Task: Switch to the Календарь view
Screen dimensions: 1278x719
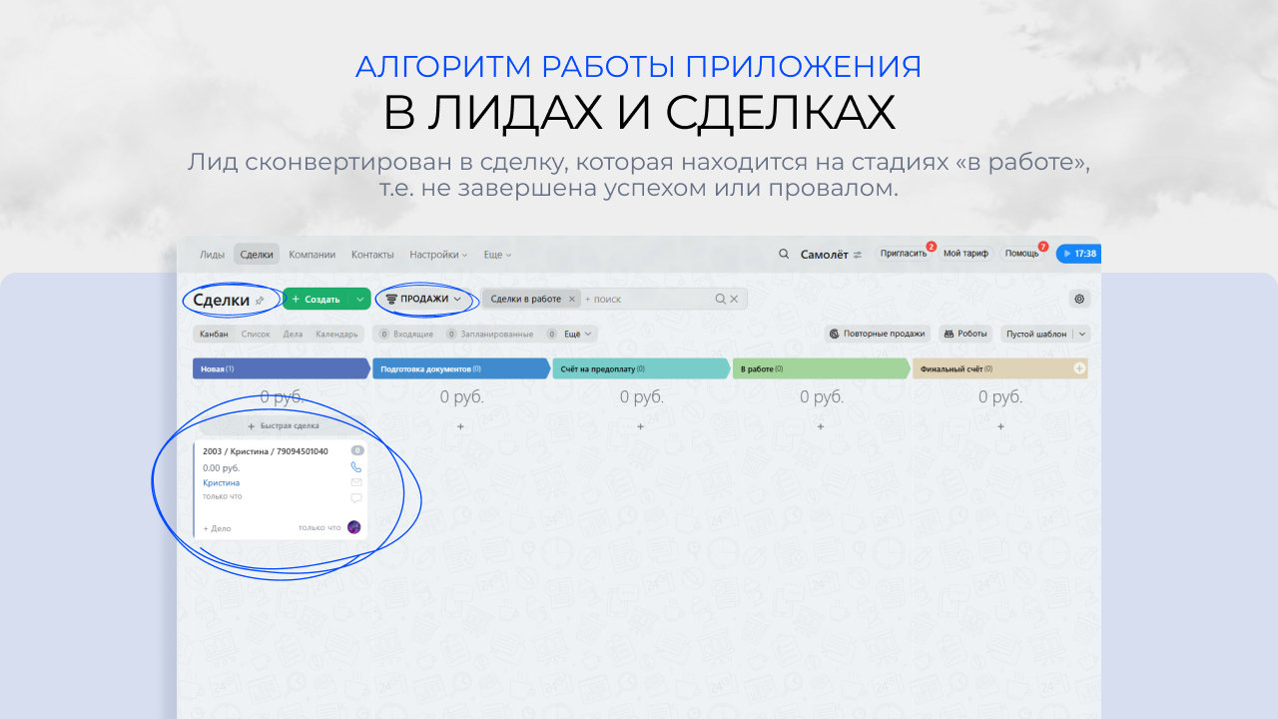Action: click(x=336, y=334)
